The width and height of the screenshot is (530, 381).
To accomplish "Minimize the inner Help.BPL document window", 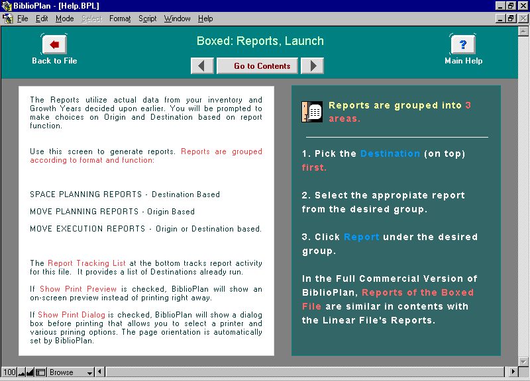I will click(501, 19).
